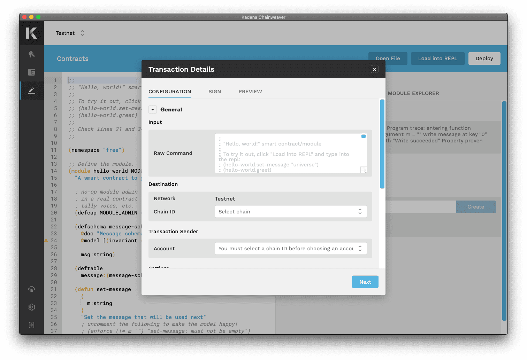Click the 'Network' label in dialog
The width and height of the screenshot is (527, 360).
pos(165,198)
